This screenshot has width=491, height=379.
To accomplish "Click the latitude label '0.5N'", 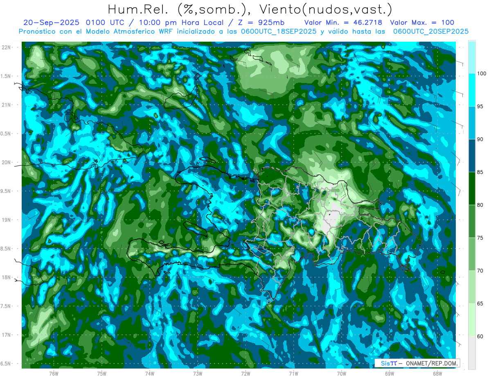I will (6, 134).
